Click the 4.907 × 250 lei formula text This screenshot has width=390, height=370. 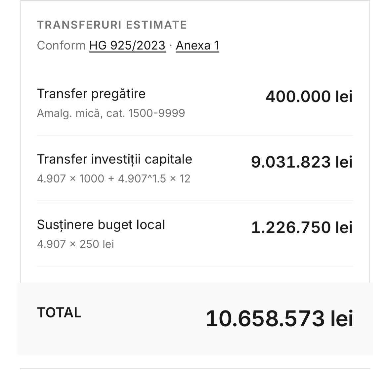click(x=75, y=244)
